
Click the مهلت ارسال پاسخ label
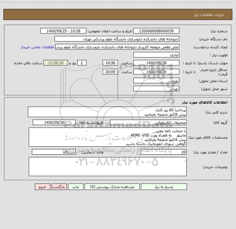point(212,63)
